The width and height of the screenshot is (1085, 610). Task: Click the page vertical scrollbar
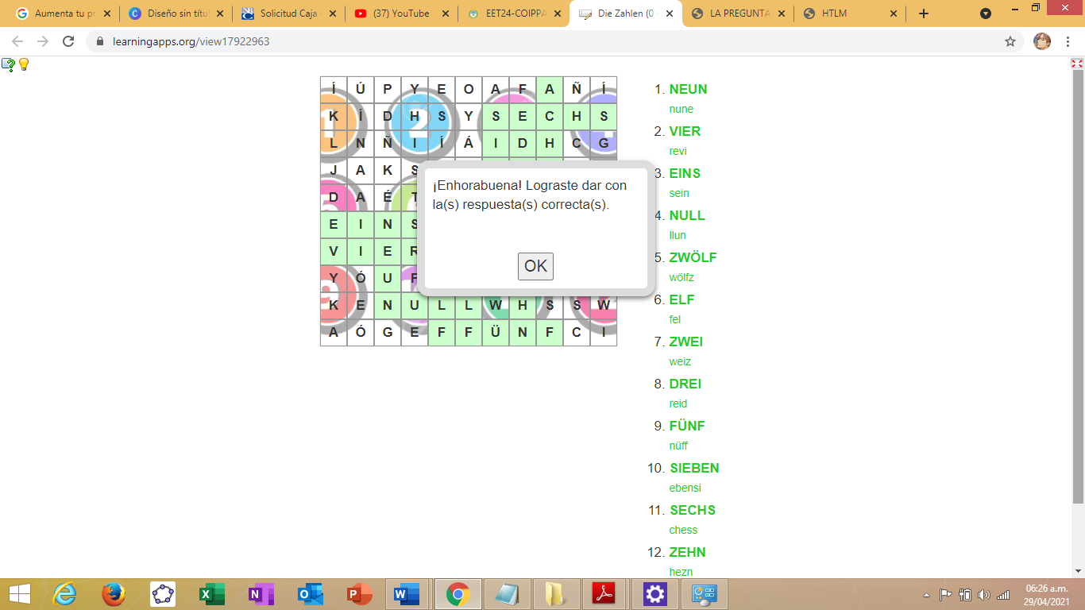pyautogui.click(x=1078, y=286)
